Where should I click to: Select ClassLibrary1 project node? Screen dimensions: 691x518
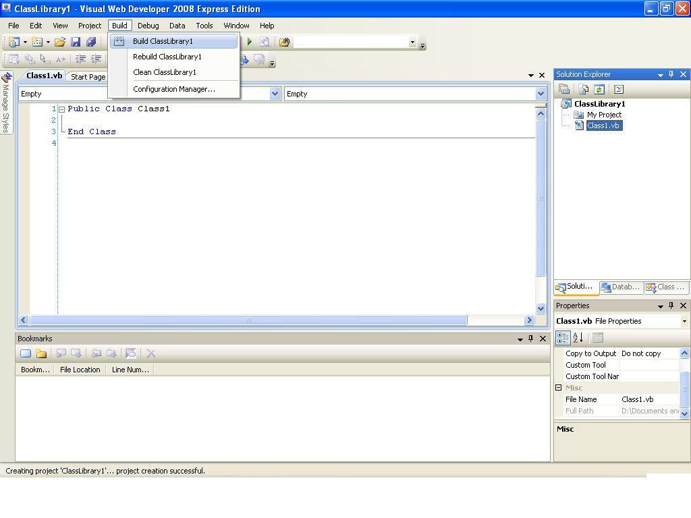tap(599, 104)
